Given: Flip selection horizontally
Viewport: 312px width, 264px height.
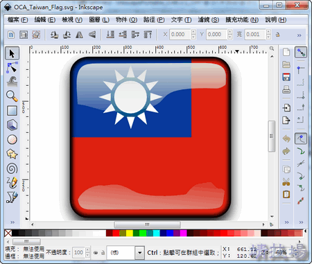Looking at the screenshot, I should click(79, 35).
